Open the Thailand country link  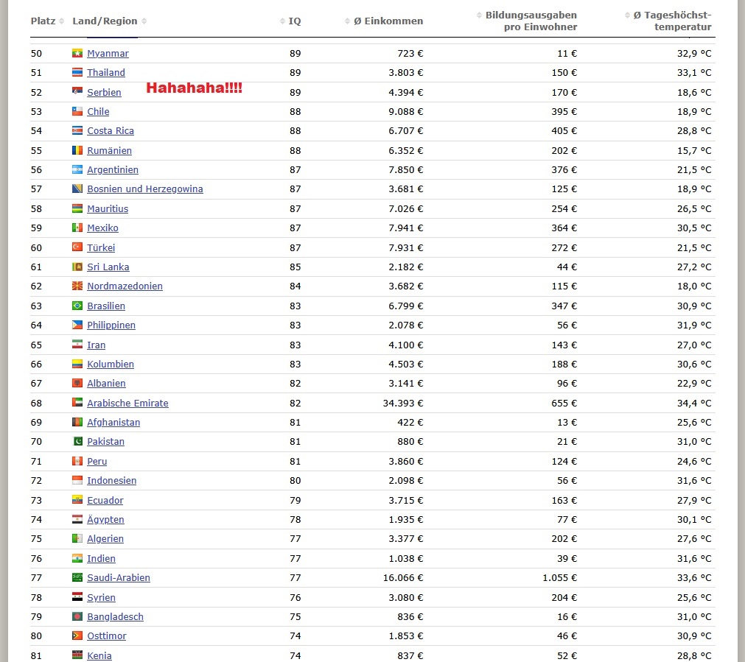[106, 73]
